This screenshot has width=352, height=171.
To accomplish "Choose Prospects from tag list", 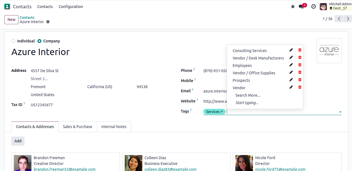I will tap(241, 80).
